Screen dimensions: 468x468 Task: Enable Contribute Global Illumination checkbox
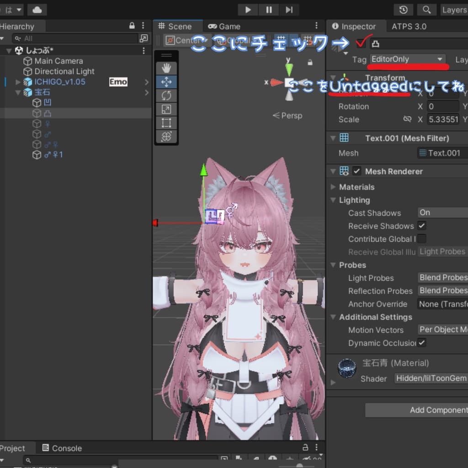point(422,239)
